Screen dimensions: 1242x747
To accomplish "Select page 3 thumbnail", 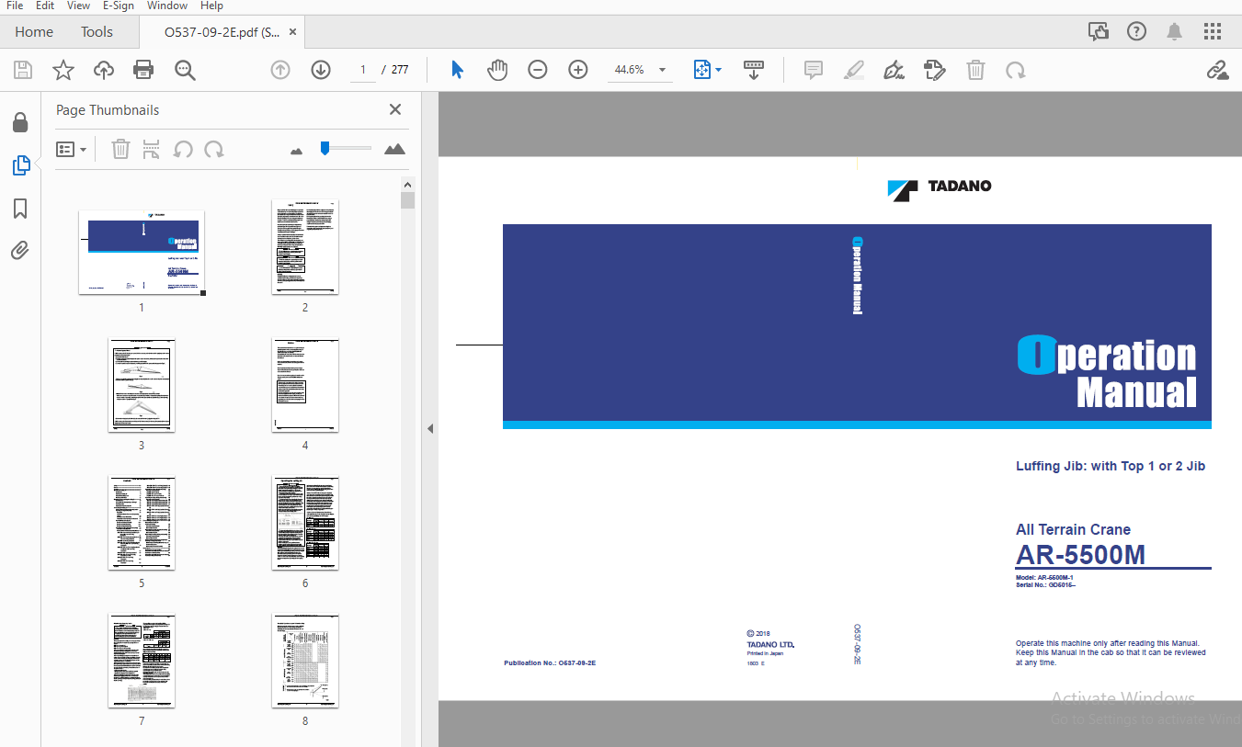I will point(142,385).
